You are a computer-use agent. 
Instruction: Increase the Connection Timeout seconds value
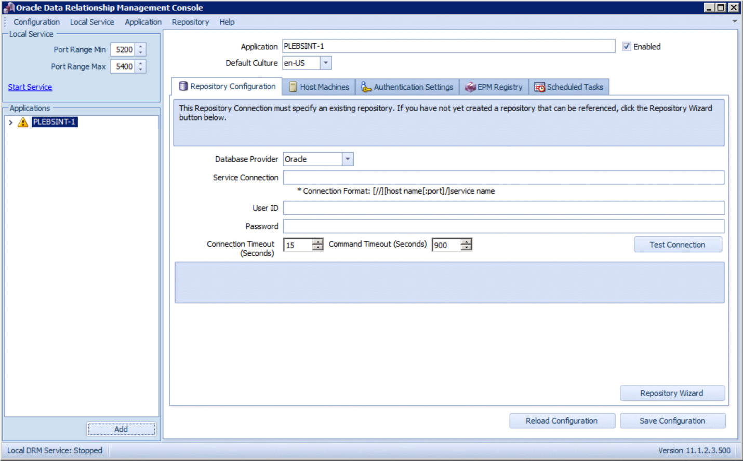[x=317, y=241]
